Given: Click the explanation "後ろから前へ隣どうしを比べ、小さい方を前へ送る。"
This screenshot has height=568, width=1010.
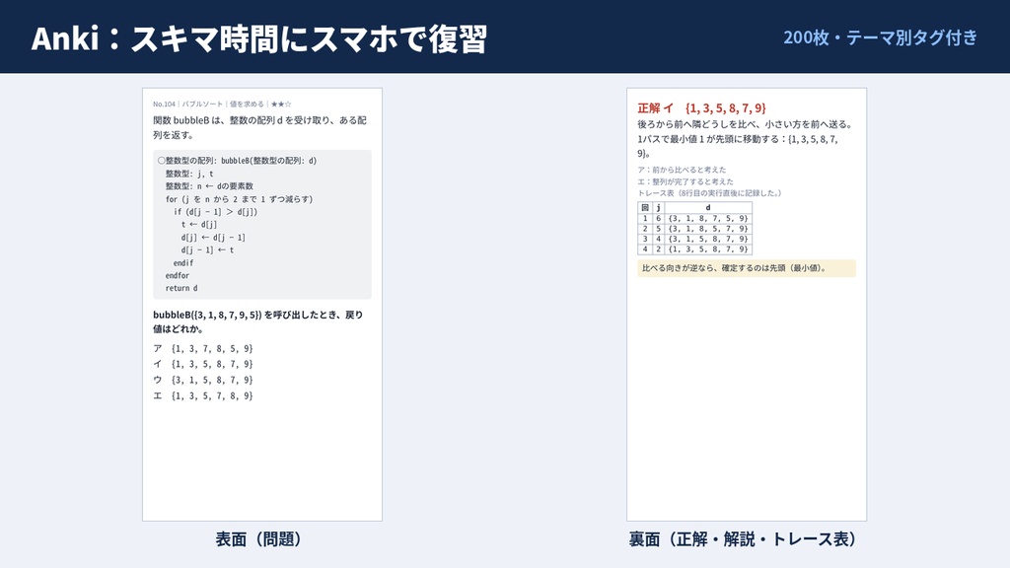Looking at the screenshot, I should 746,124.
